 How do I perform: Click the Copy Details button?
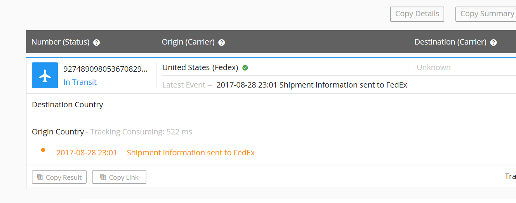pos(417,14)
